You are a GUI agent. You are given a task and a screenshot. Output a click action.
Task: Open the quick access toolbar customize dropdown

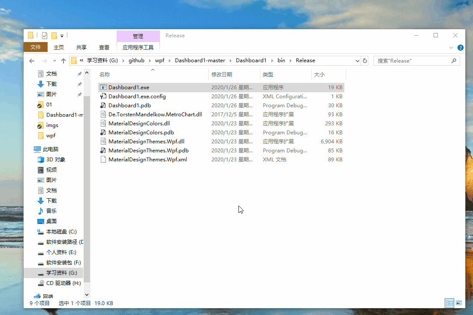coord(62,36)
